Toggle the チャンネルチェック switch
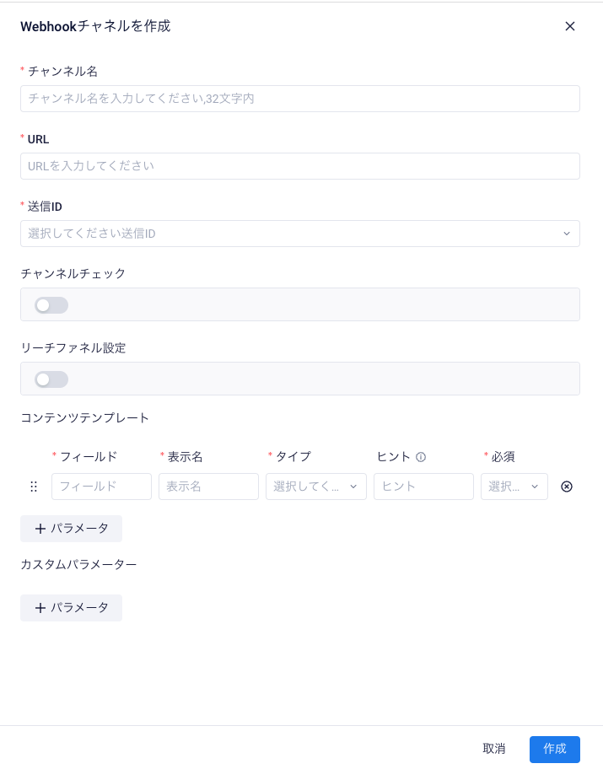This screenshot has height=769, width=603. click(51, 305)
